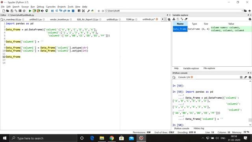Screen dimensions: 252x142
Task: Re-run the last script
Action: (x=46, y=11)
